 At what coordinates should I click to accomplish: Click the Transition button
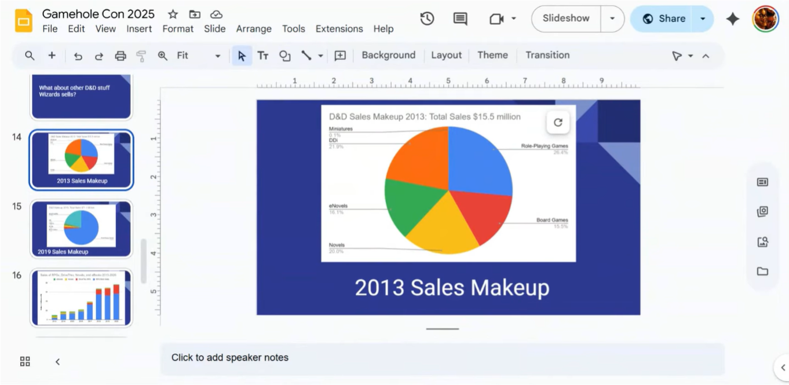tap(547, 55)
